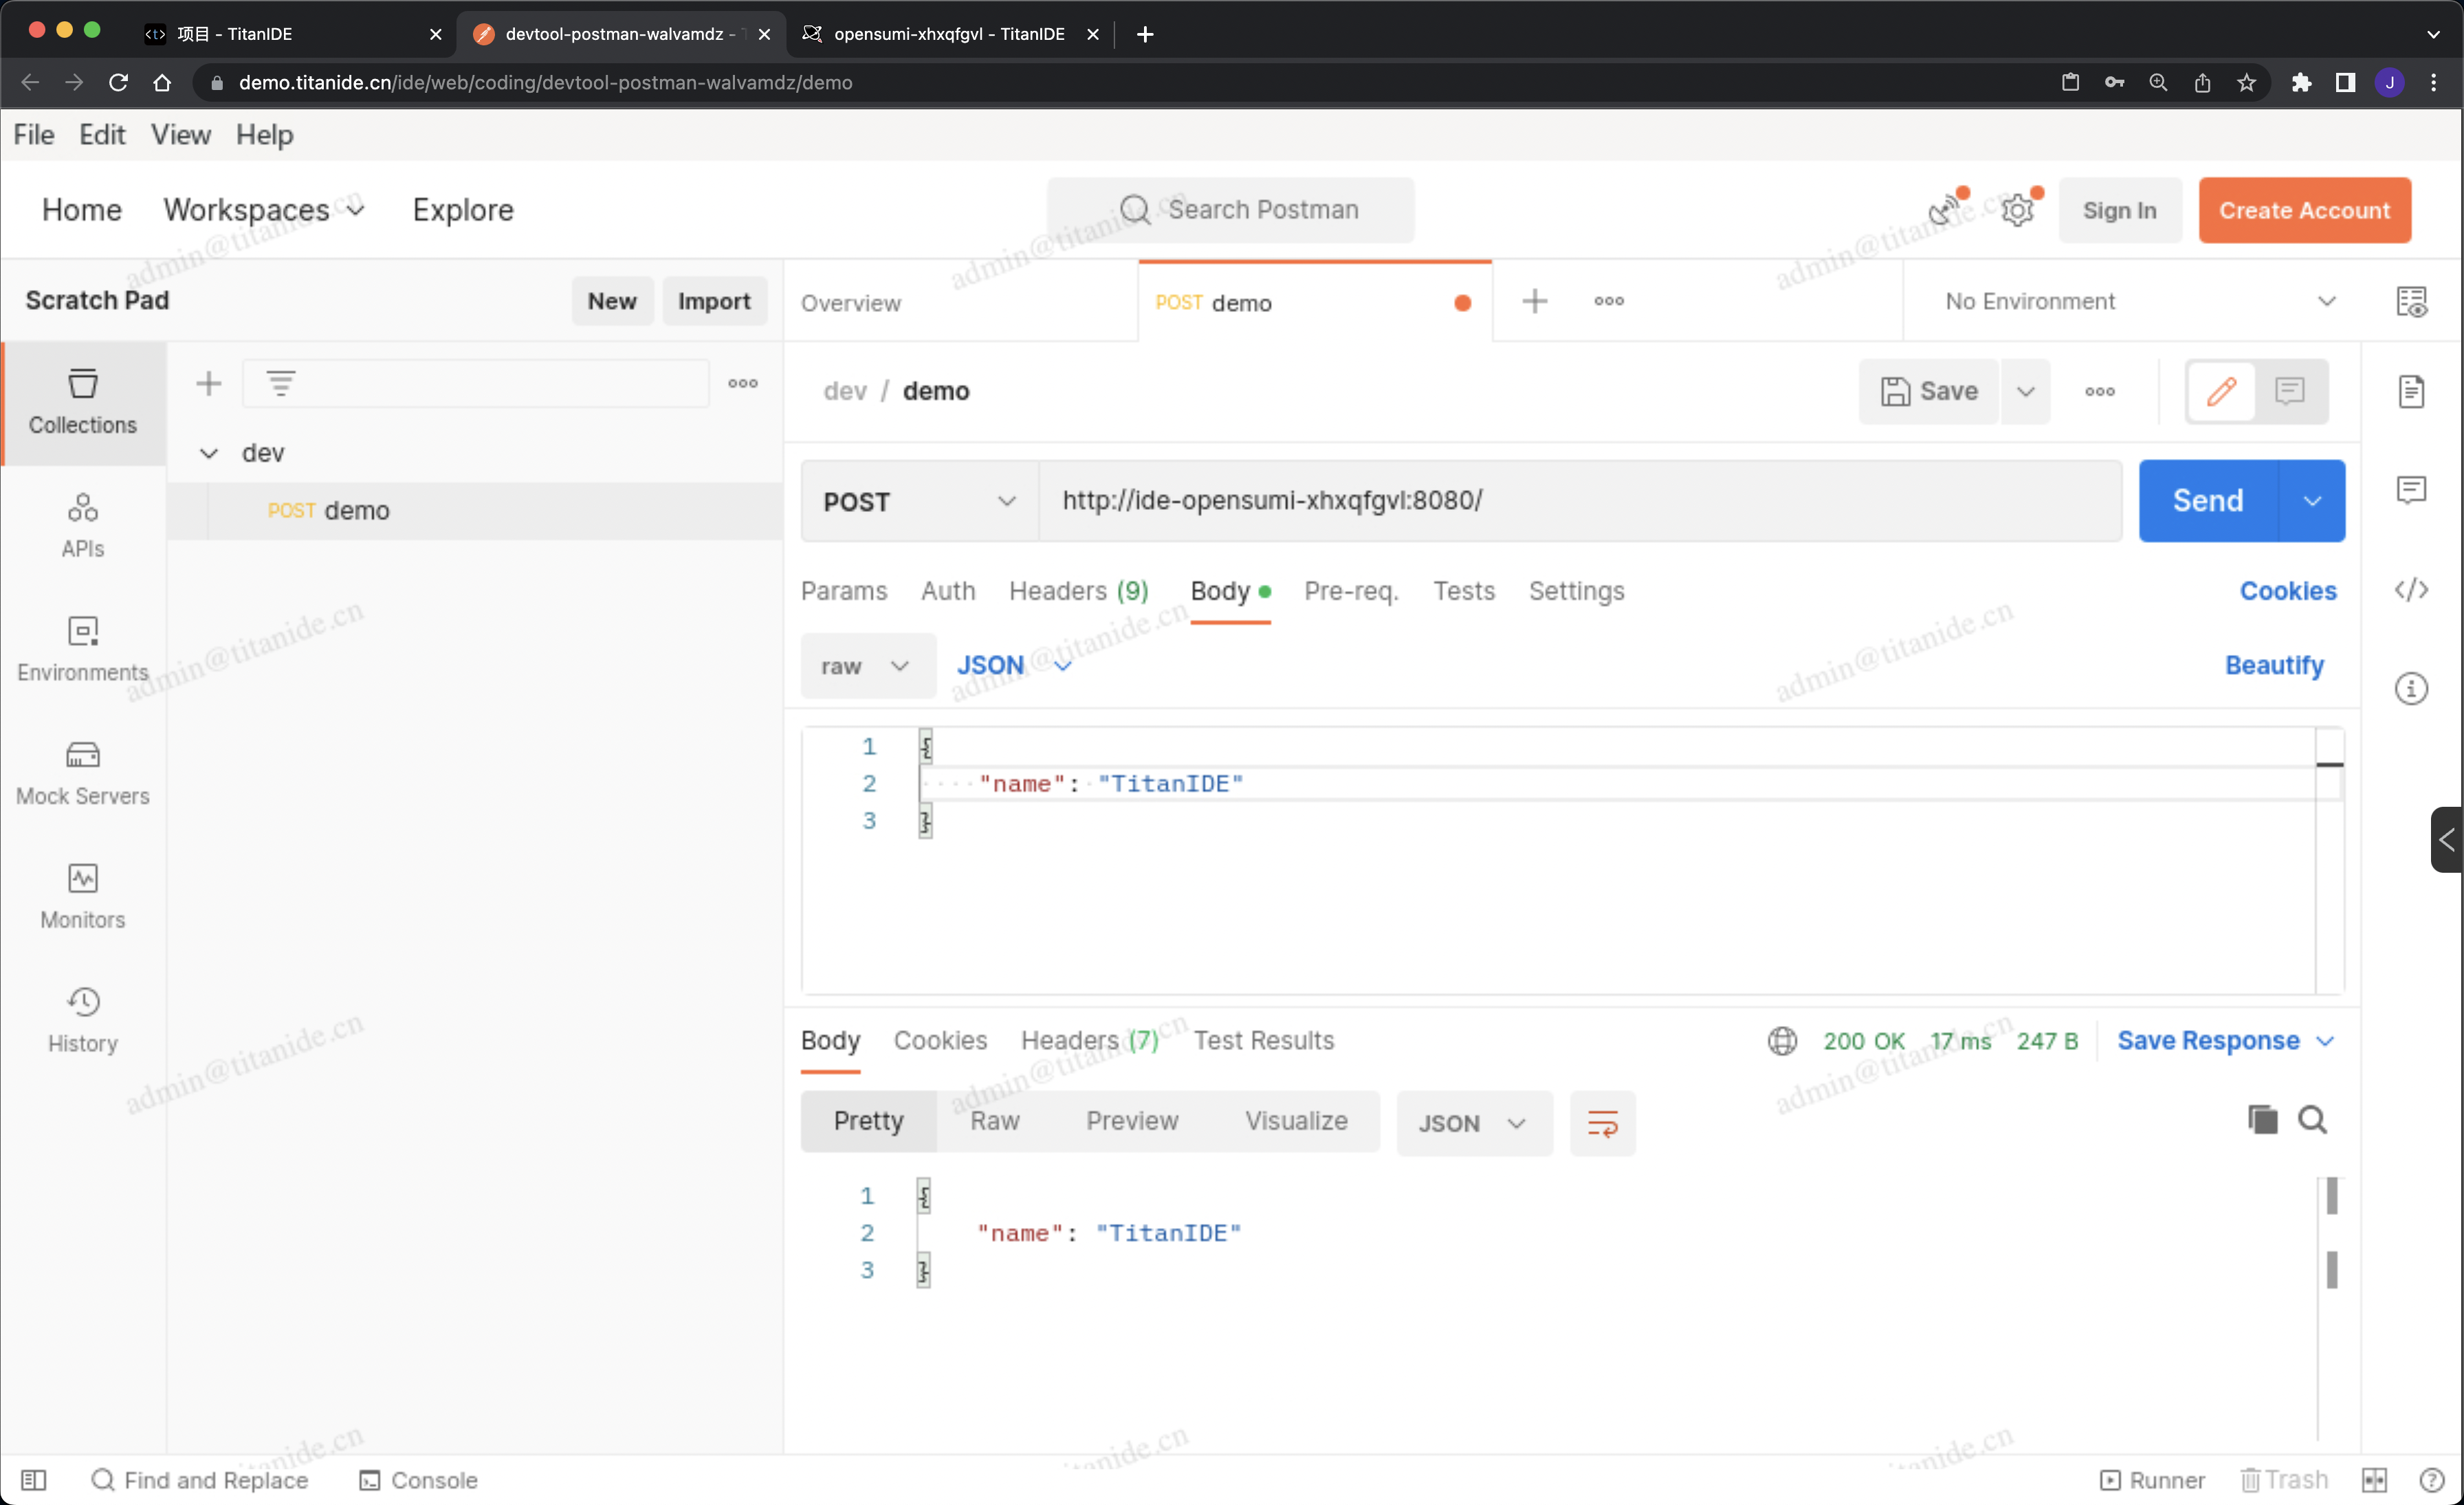The width and height of the screenshot is (2464, 1505).
Task: Open the Mock Servers sidebar panel
Action: coord(83,774)
